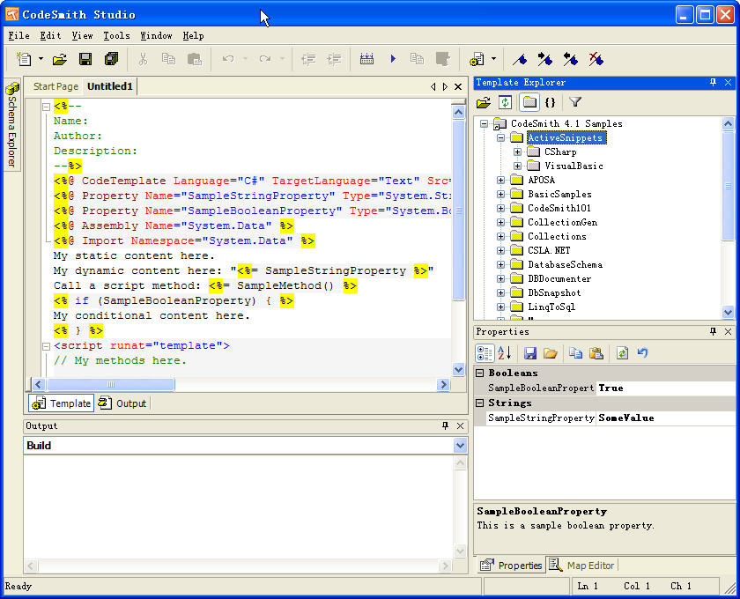The image size is (740, 599).
Task: Refresh the Template Explorer list
Action: (x=505, y=102)
